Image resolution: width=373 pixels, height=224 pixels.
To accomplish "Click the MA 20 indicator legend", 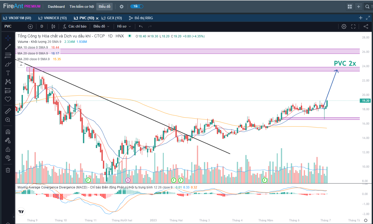I will 33,53.
